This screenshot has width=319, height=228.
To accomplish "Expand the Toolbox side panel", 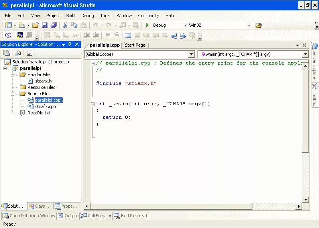I will pyautogui.click(x=315, y=95).
